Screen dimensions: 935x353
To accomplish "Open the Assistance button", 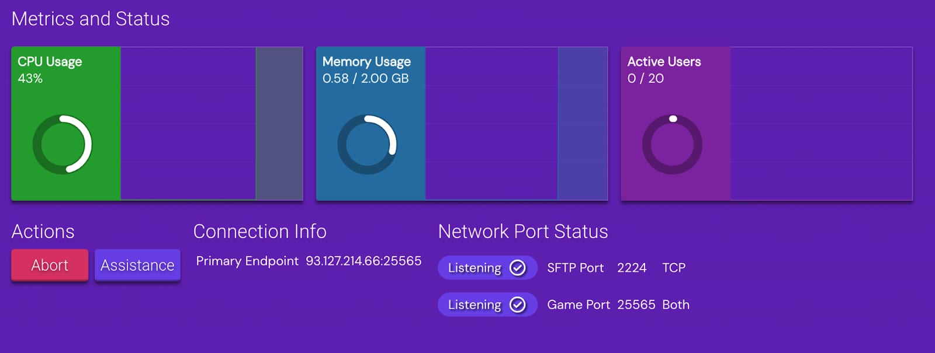I will tap(137, 265).
